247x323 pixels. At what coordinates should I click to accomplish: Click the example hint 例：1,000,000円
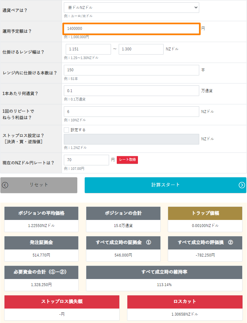(x=77, y=37)
